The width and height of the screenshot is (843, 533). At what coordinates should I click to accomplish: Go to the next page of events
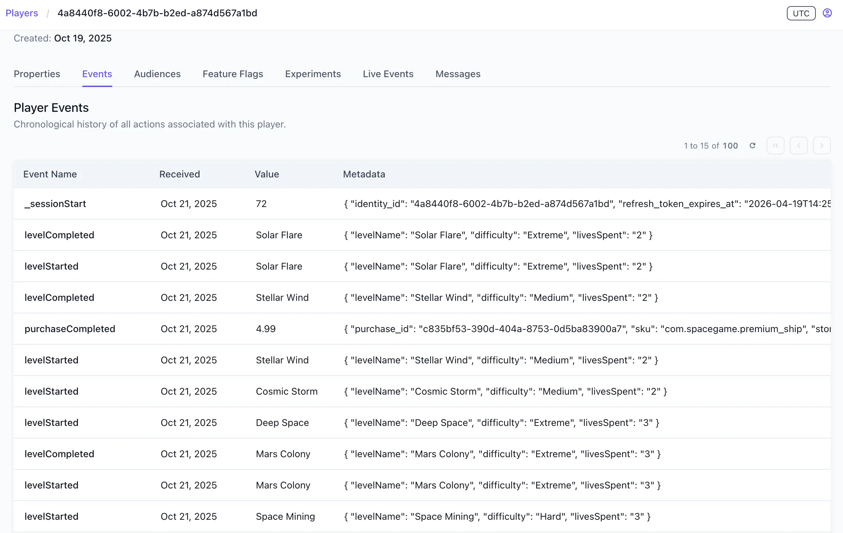point(822,145)
